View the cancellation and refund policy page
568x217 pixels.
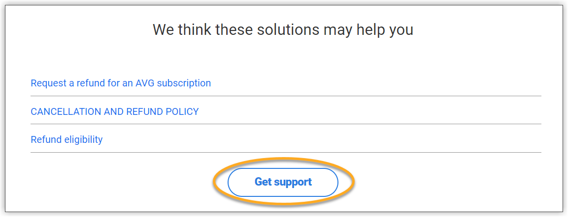click(115, 111)
